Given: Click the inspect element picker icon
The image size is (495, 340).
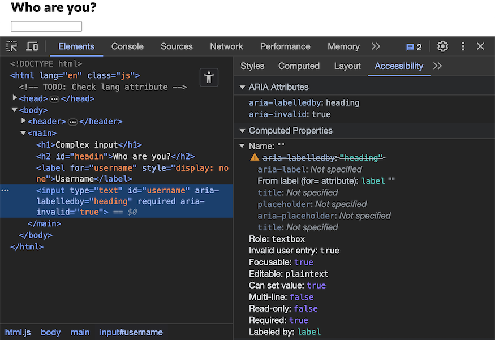Looking at the screenshot, I should (12, 46).
